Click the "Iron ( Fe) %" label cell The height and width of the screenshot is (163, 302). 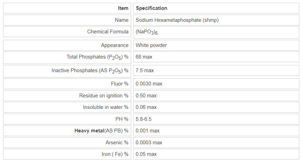[115, 154]
